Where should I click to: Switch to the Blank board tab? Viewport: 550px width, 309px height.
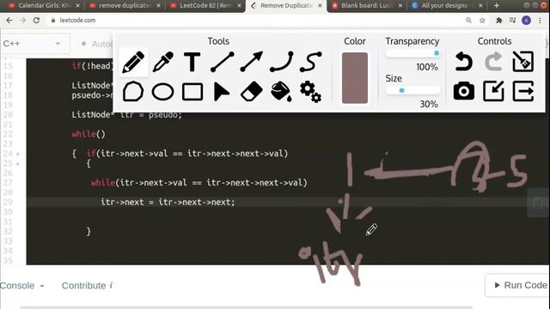[x=367, y=6]
